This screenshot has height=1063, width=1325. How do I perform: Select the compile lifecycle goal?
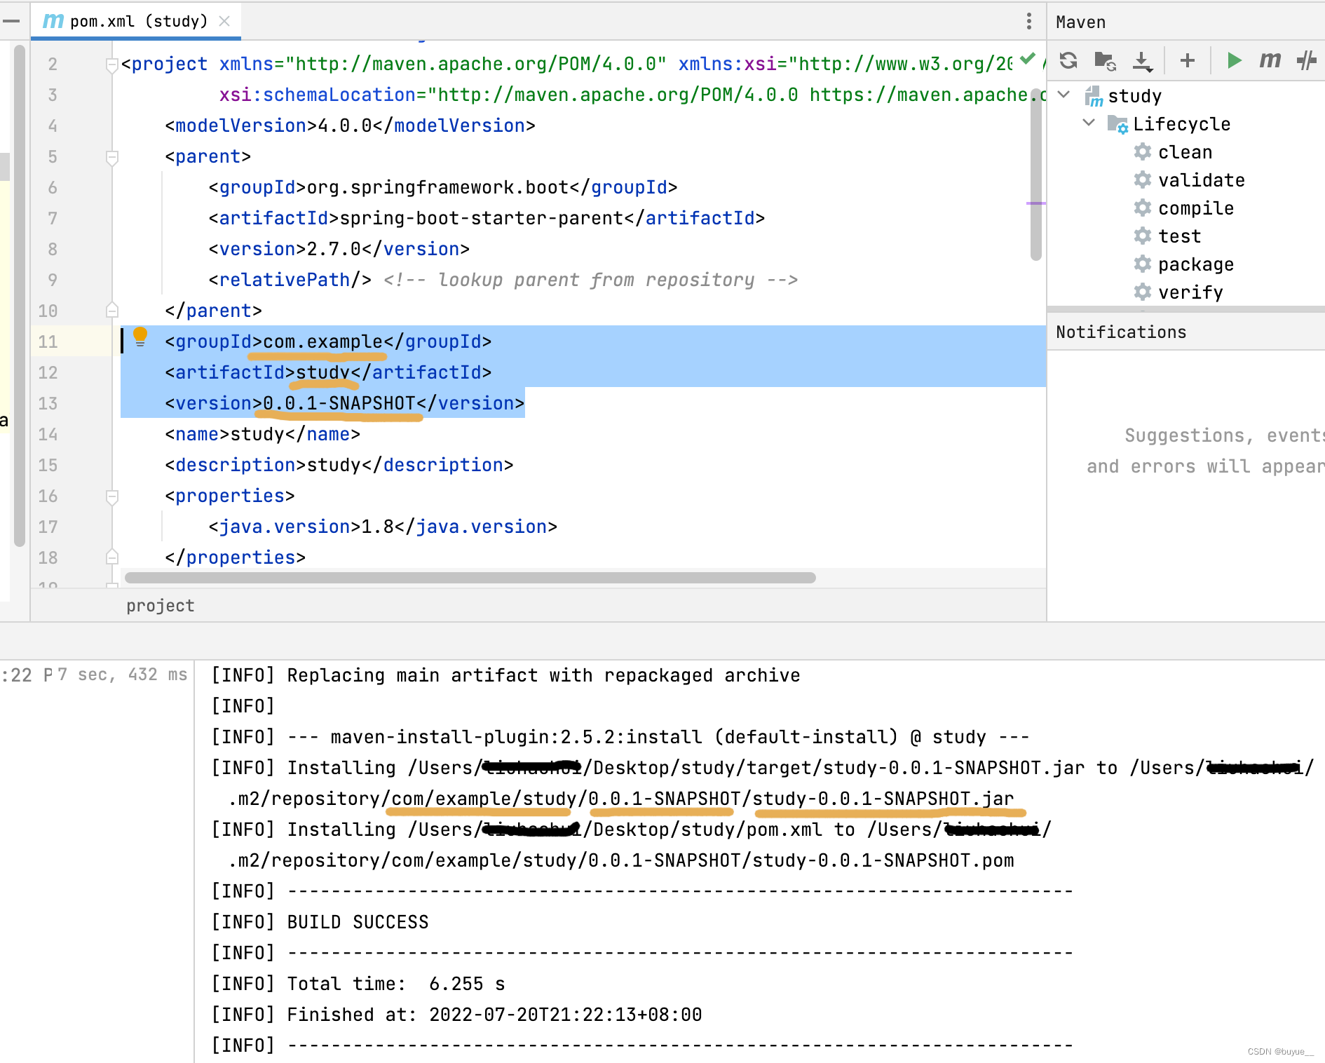click(1196, 208)
